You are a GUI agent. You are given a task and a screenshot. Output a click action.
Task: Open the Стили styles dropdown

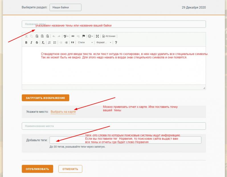(x=85, y=42)
